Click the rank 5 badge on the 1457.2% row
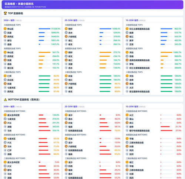Image resolution: width=185 pixels, height=179 pixels. 5,44
